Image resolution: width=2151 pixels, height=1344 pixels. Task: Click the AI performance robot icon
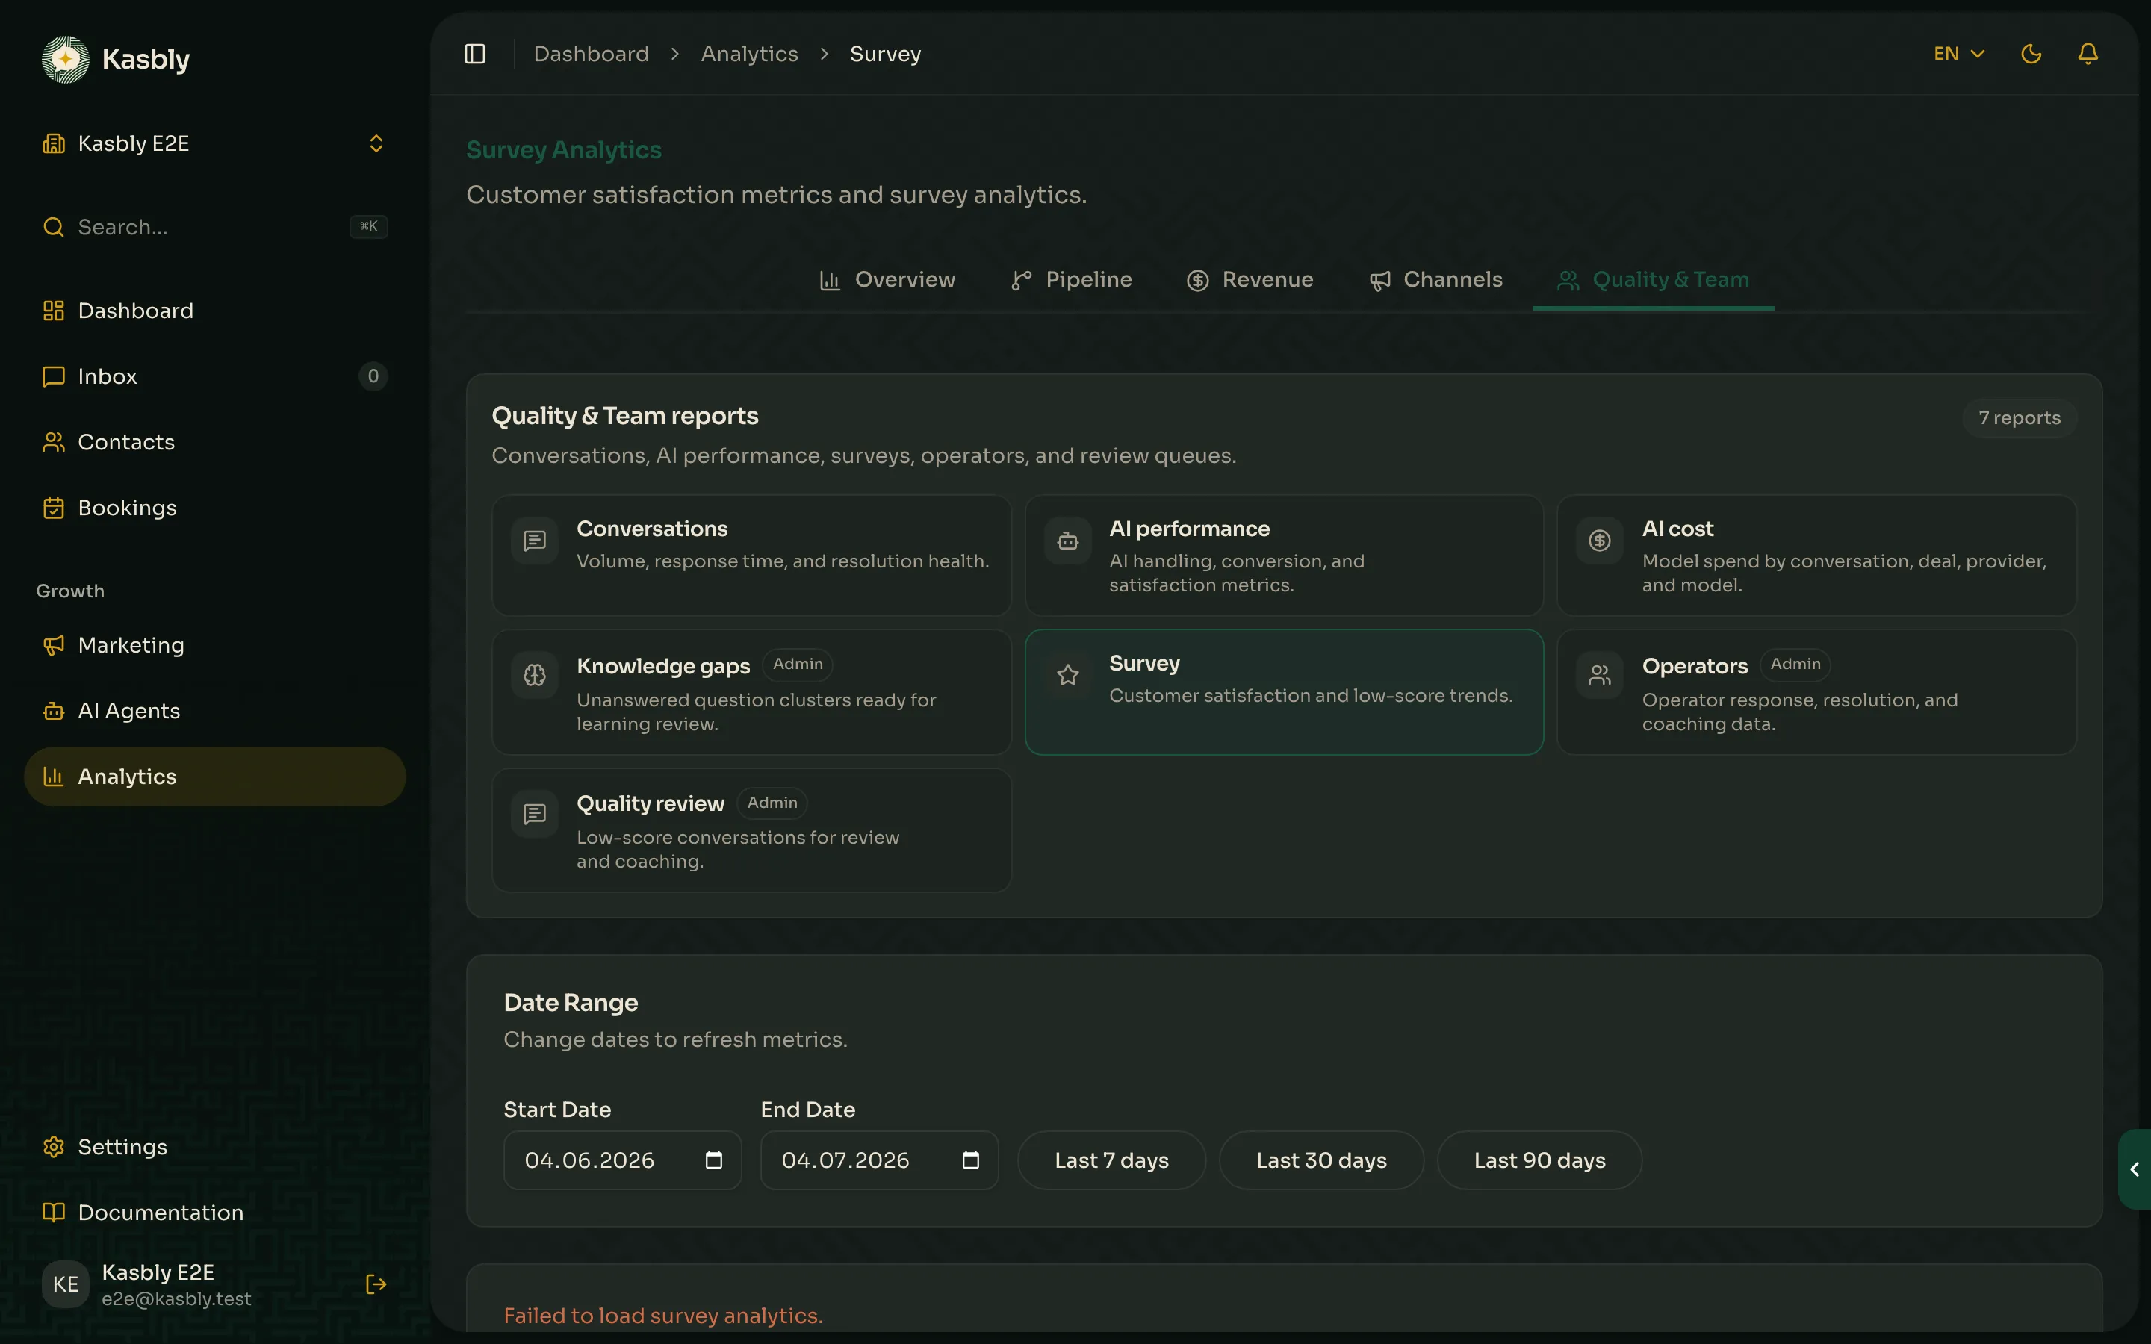1067,541
